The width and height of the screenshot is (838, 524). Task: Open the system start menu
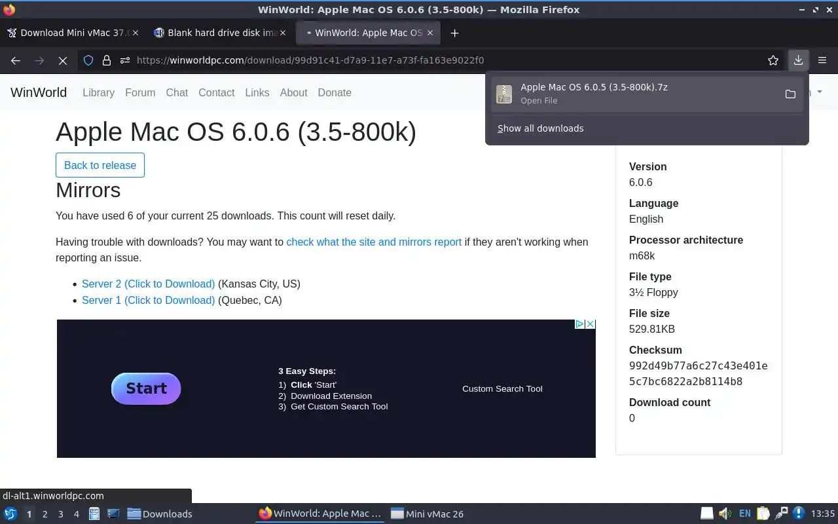(10, 514)
